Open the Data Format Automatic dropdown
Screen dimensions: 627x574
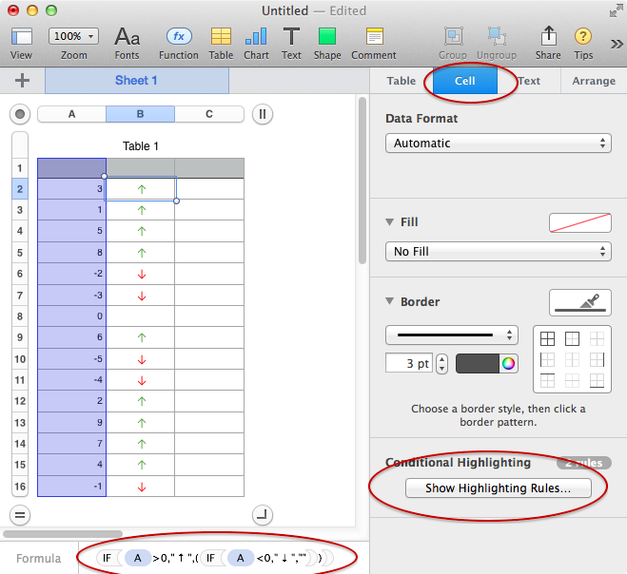point(499,143)
